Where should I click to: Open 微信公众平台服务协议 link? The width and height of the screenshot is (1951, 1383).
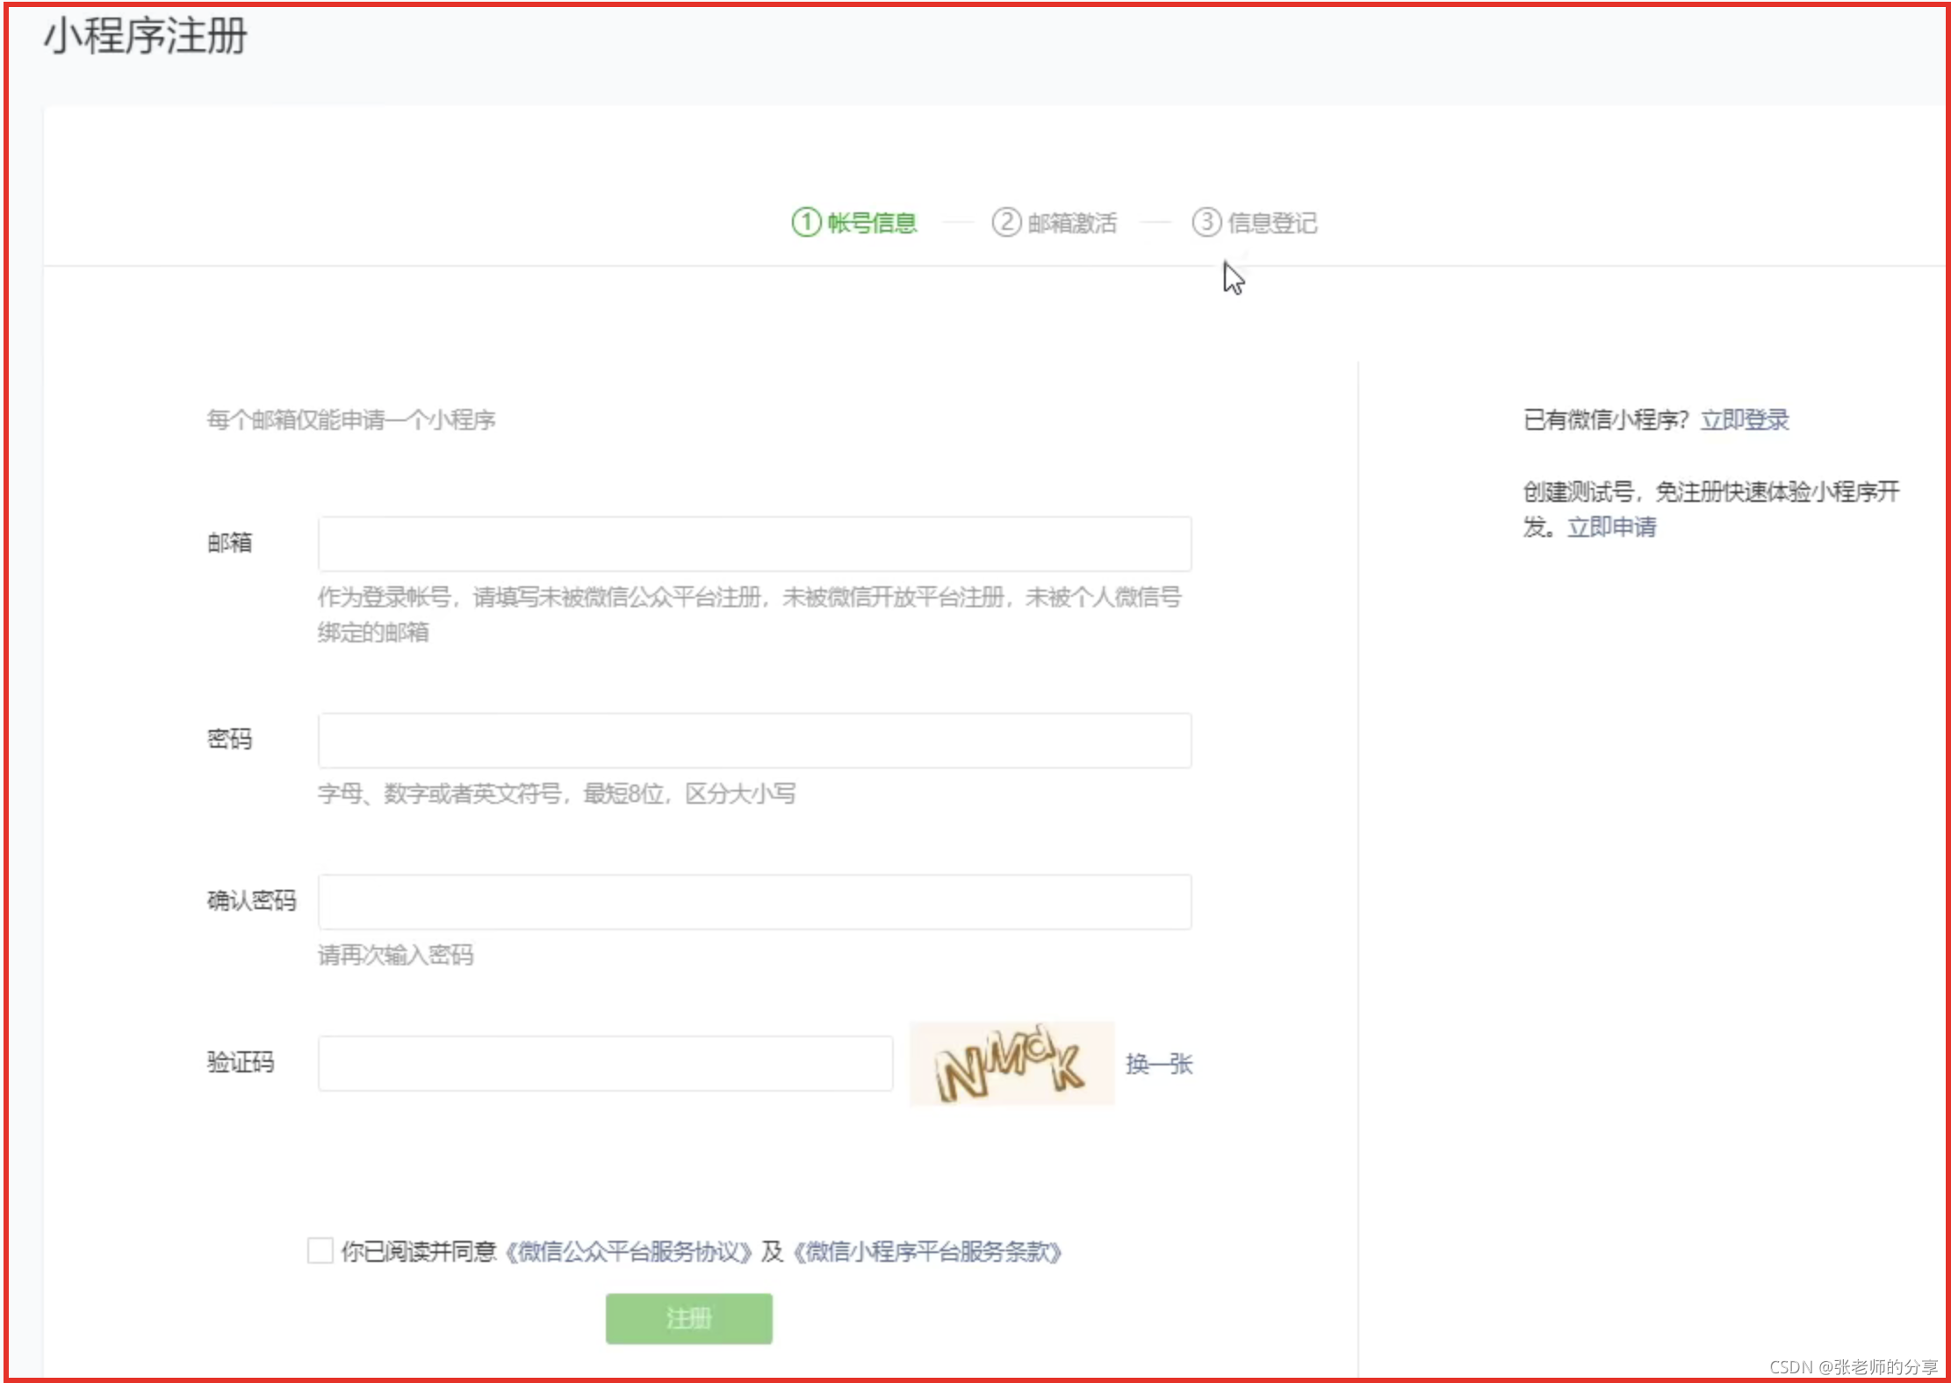click(x=629, y=1251)
